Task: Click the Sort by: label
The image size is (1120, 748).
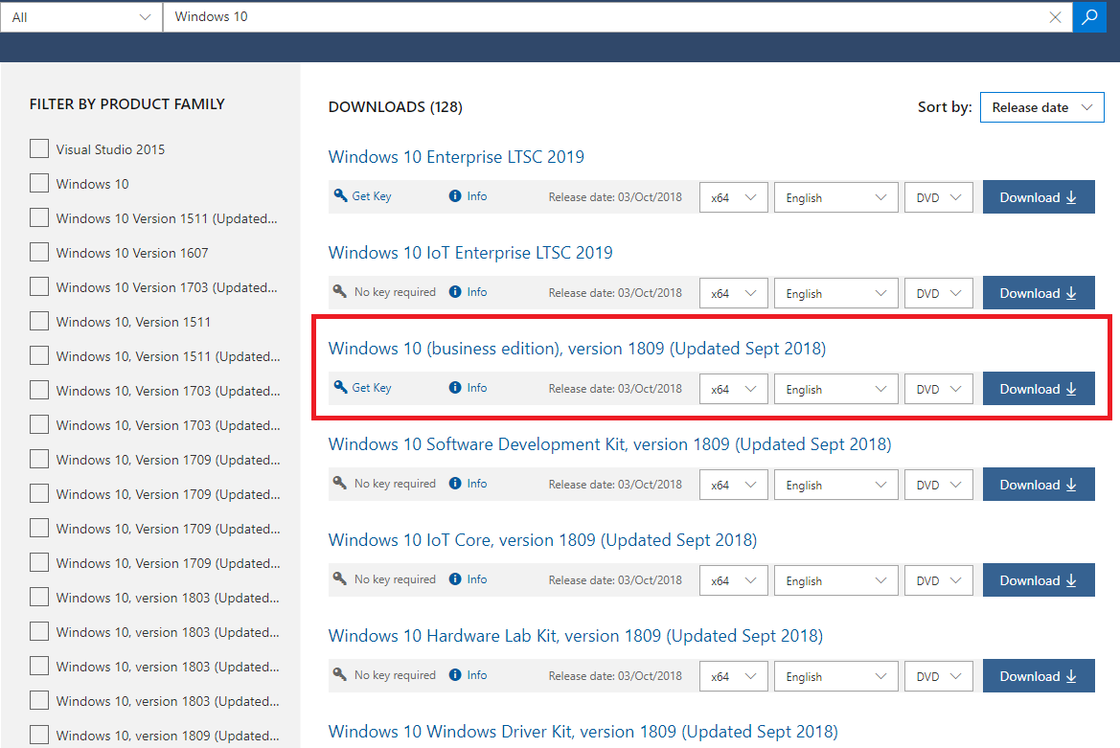Action: pyautogui.click(x=945, y=107)
